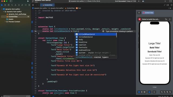The height and width of the screenshot is (97, 173).
Task: Zoom preview to fit
Action: tap(167, 92)
